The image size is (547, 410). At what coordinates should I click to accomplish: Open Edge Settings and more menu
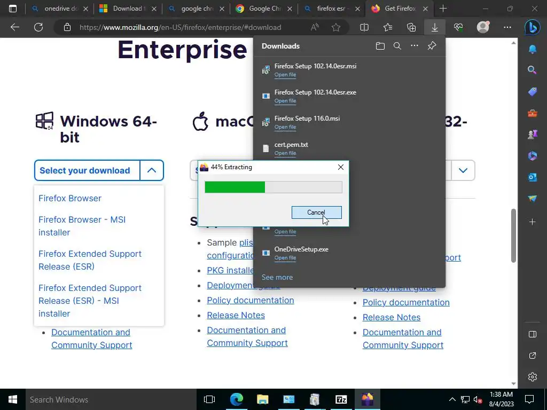coord(507,27)
